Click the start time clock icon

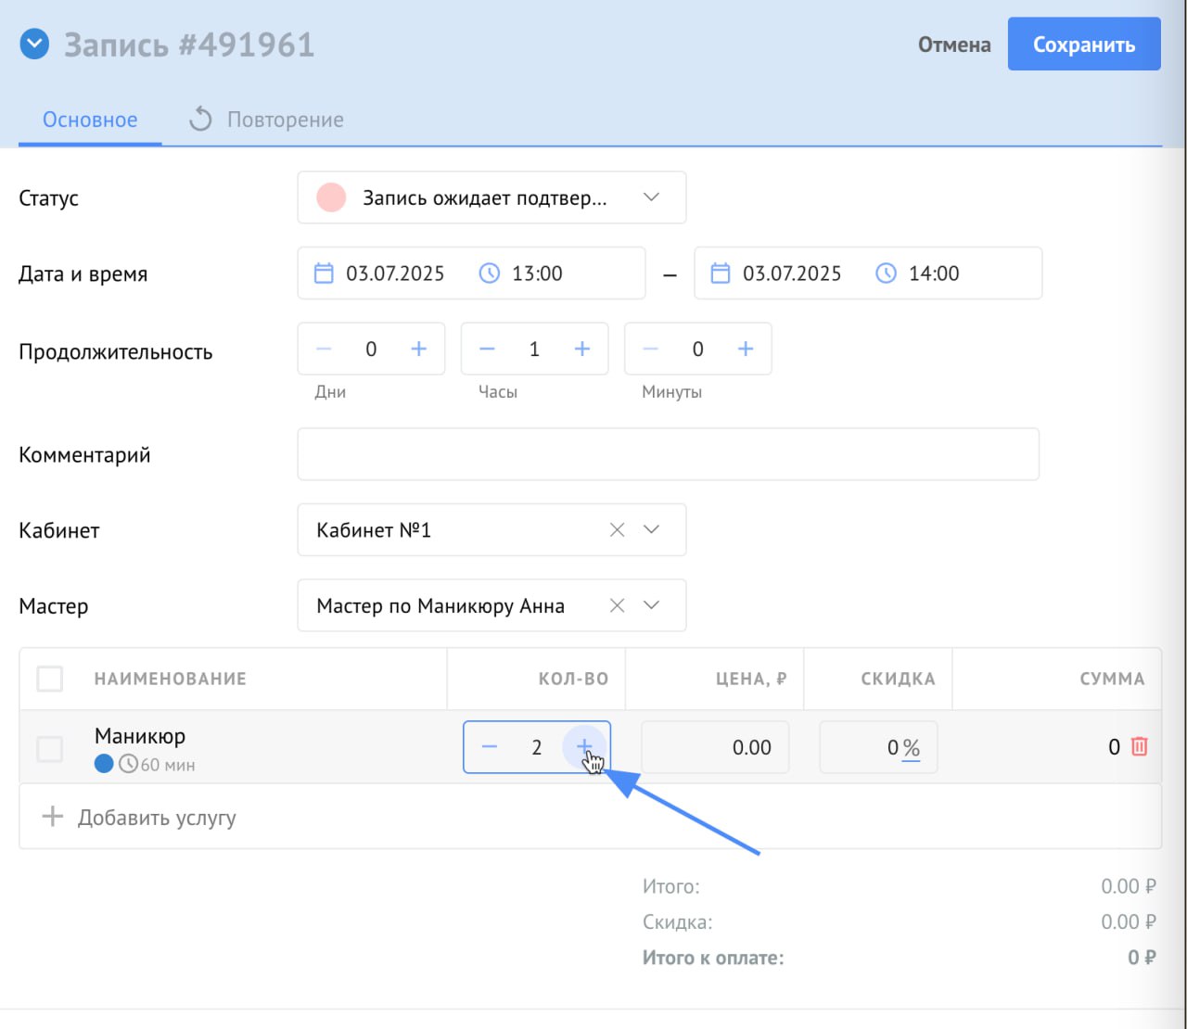489,273
